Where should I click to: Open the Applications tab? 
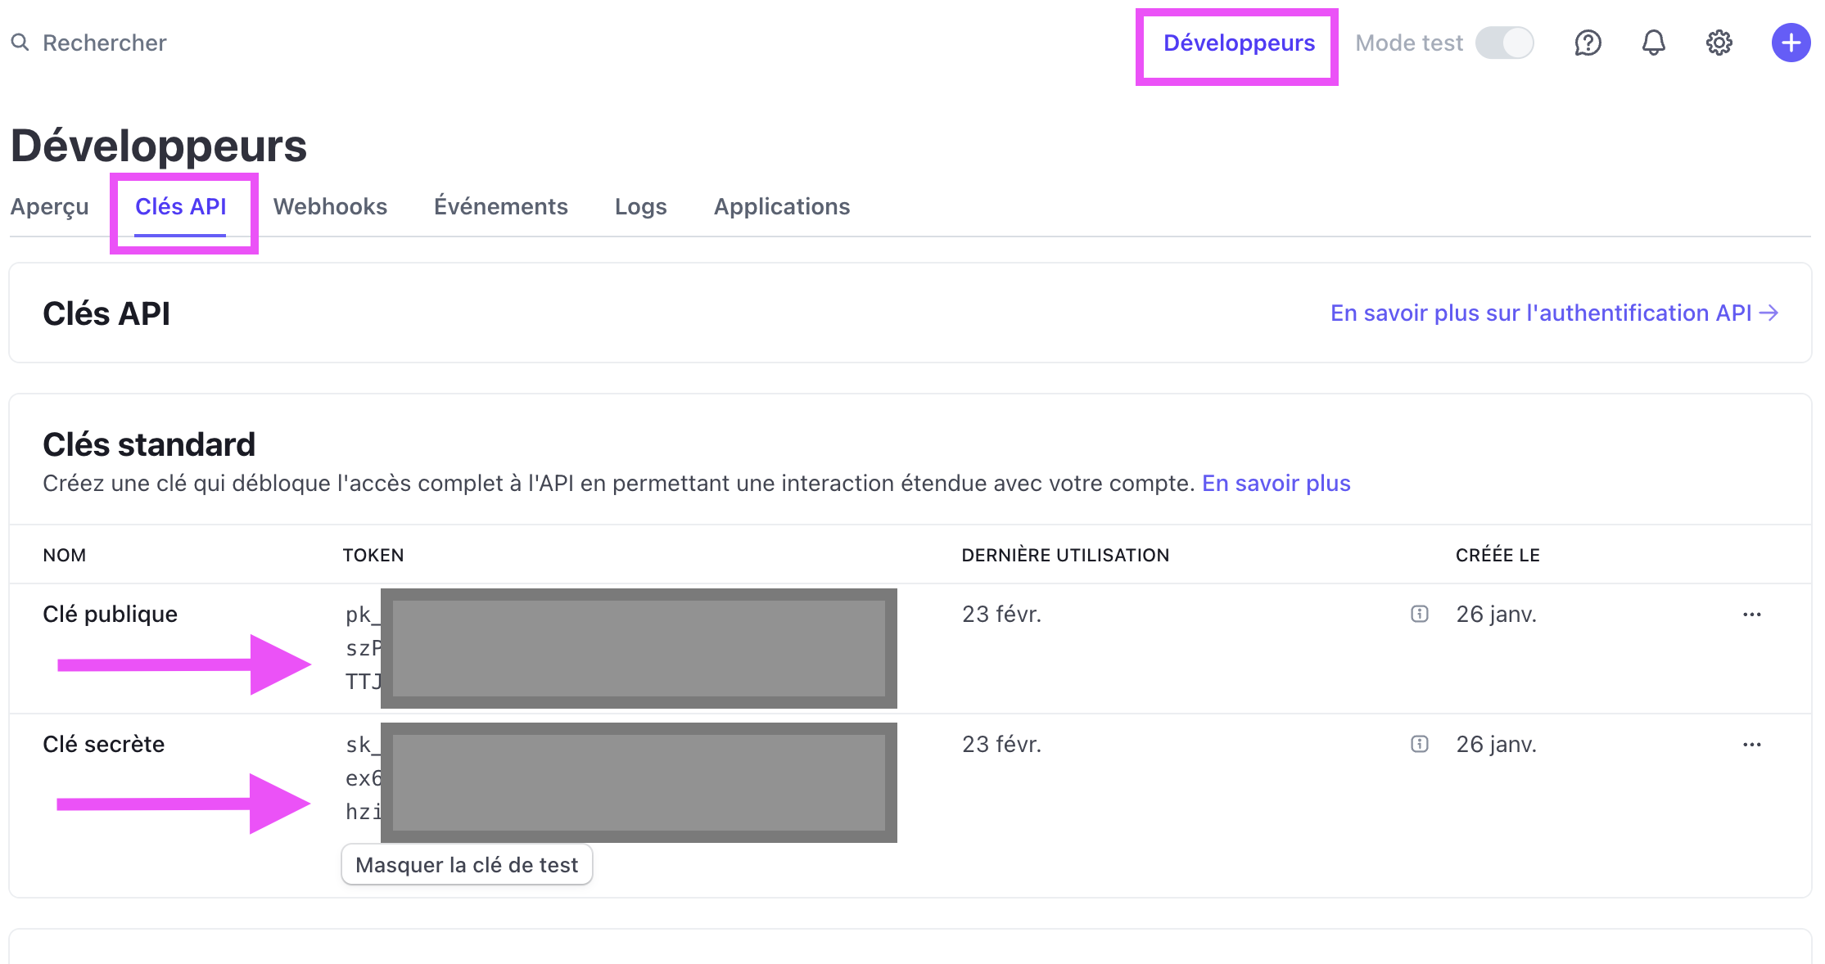pos(782,206)
